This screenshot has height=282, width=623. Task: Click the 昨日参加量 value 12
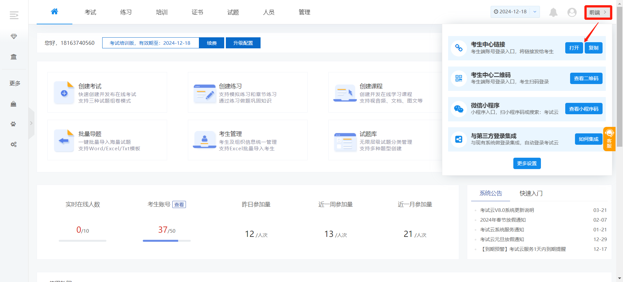click(250, 234)
